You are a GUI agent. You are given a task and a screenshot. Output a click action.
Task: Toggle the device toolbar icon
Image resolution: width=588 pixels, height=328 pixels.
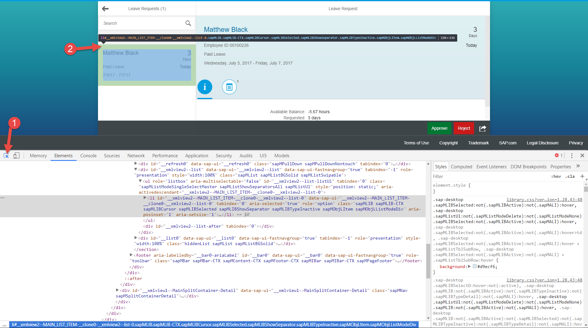[x=17, y=155]
